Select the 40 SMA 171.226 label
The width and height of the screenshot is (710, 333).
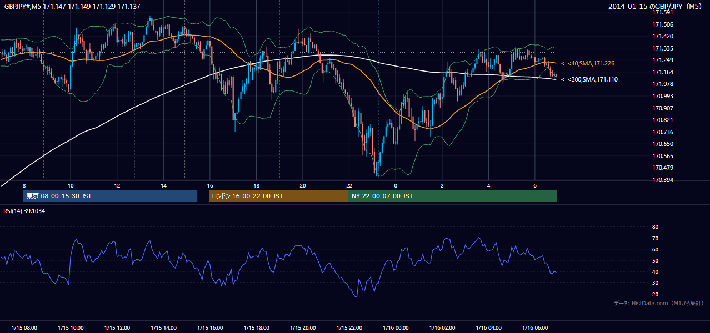[588, 64]
